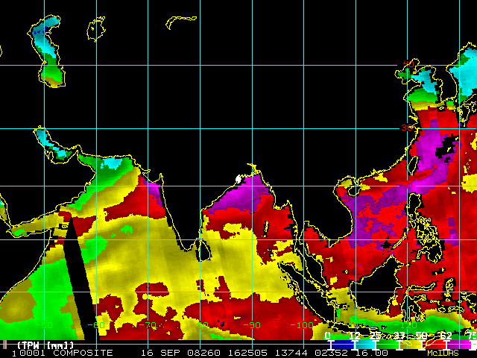
Task: Click the yellow 37–50 mm color bar segment
Action: pos(411,345)
